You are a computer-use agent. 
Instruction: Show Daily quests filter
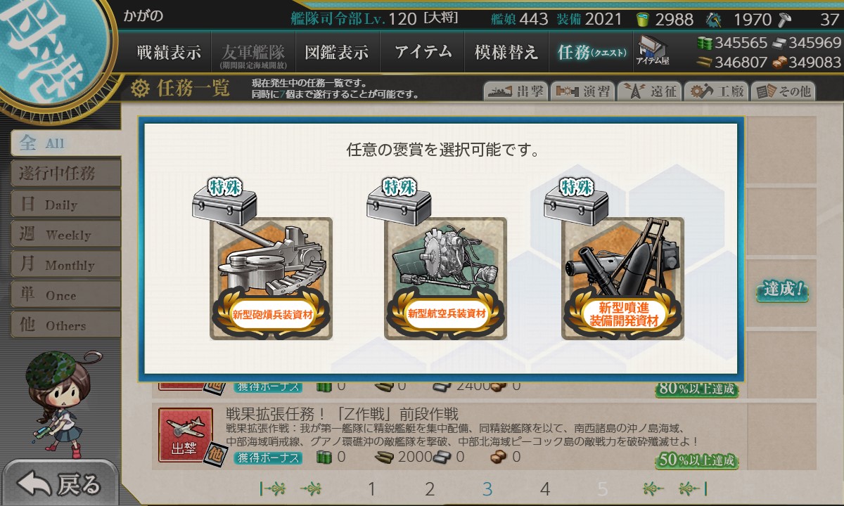click(x=65, y=205)
